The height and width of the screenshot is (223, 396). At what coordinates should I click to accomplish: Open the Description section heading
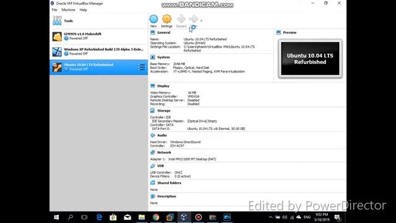point(166,196)
